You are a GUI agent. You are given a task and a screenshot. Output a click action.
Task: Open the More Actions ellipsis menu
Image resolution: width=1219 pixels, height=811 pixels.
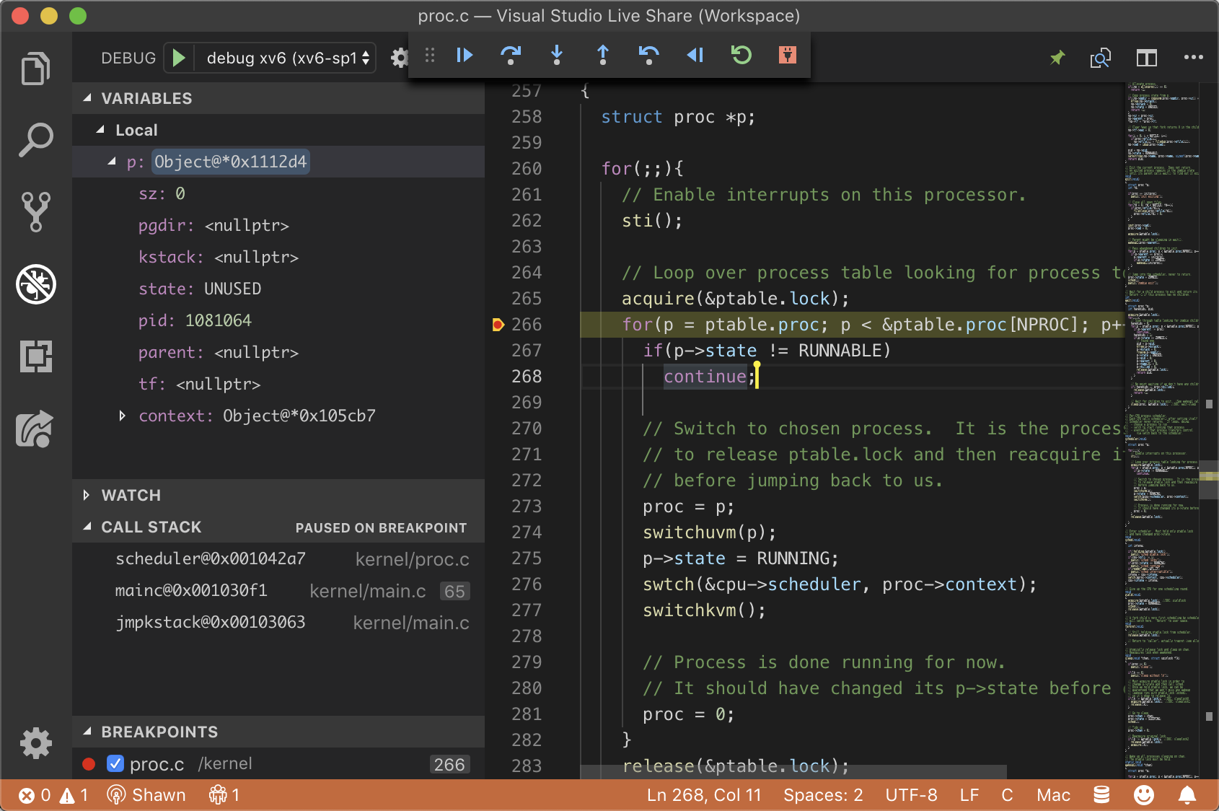coord(1193,58)
